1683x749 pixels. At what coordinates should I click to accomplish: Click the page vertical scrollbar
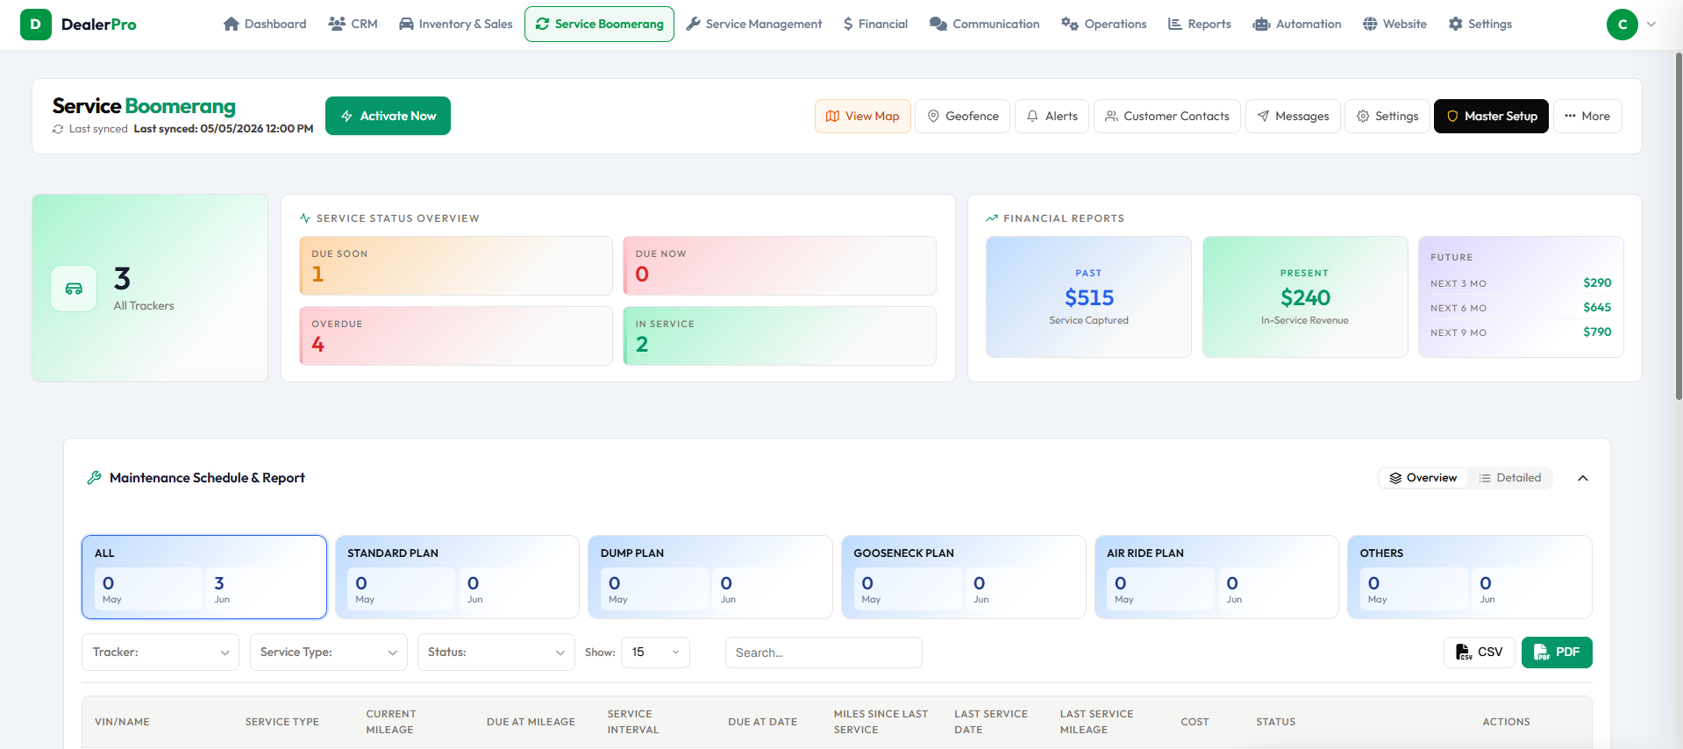tap(1679, 228)
